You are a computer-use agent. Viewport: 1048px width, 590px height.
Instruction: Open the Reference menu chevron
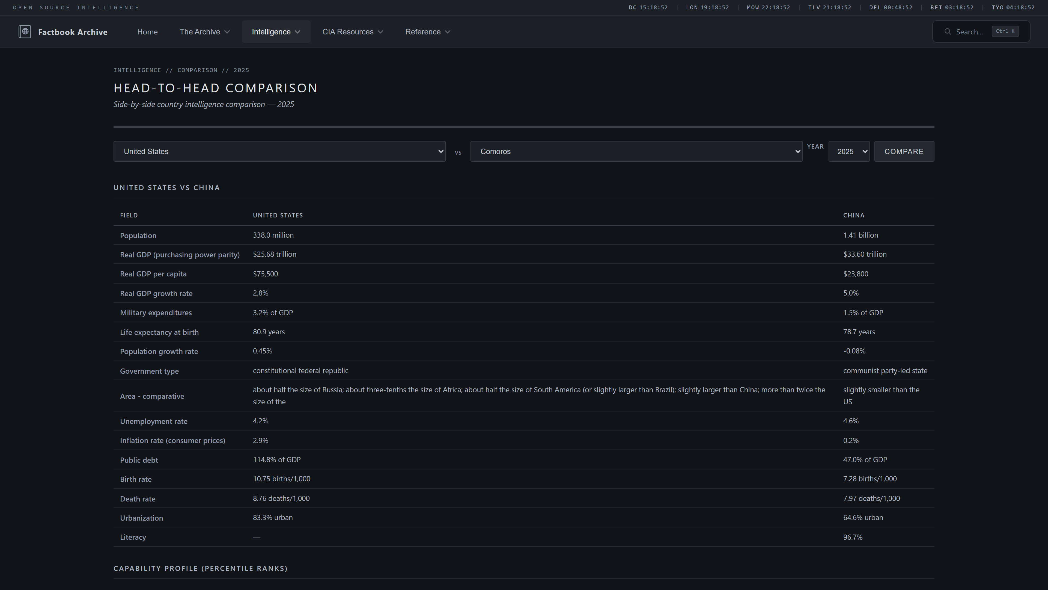pos(448,32)
